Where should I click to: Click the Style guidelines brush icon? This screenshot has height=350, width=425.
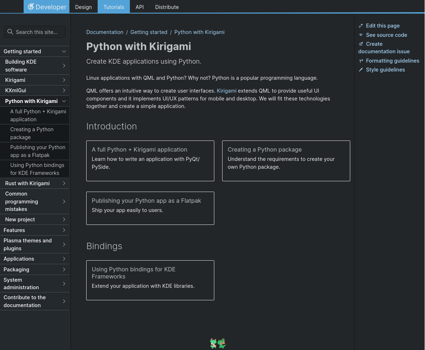pyautogui.click(x=361, y=70)
